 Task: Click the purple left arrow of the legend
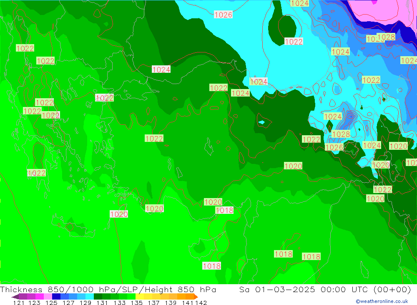tap(15, 297)
